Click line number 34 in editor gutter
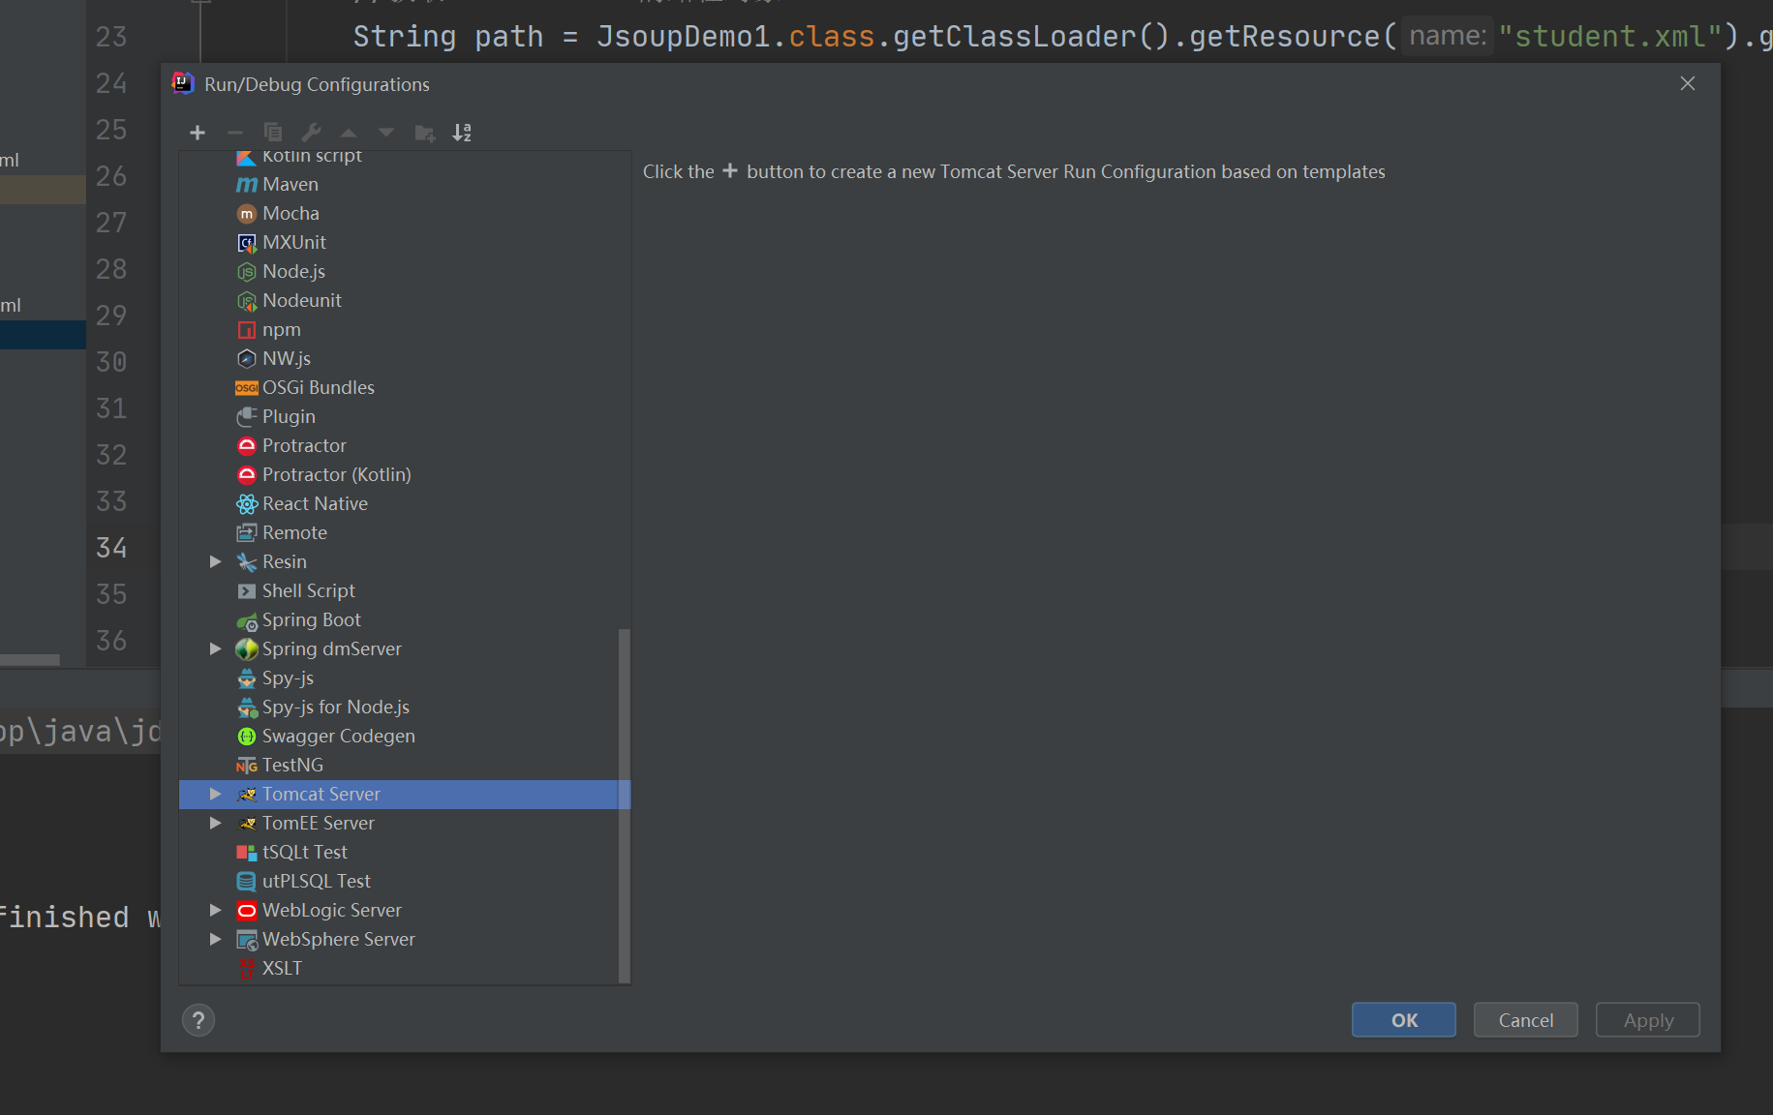 pyautogui.click(x=111, y=548)
